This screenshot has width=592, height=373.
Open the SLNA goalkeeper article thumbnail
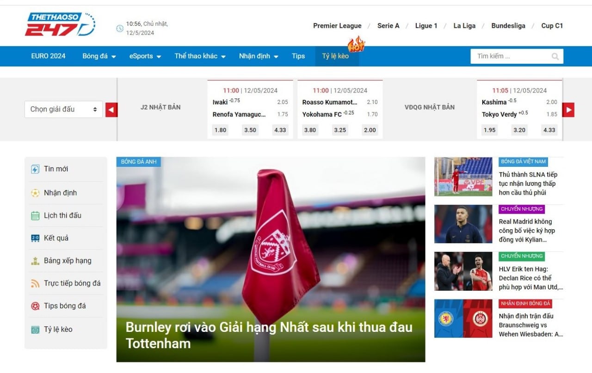[463, 177]
